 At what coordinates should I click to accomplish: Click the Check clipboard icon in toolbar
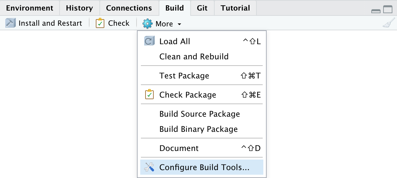pyautogui.click(x=100, y=23)
